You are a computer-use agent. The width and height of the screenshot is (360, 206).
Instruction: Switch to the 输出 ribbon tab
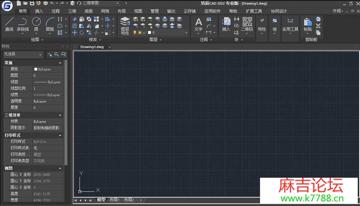(171, 11)
